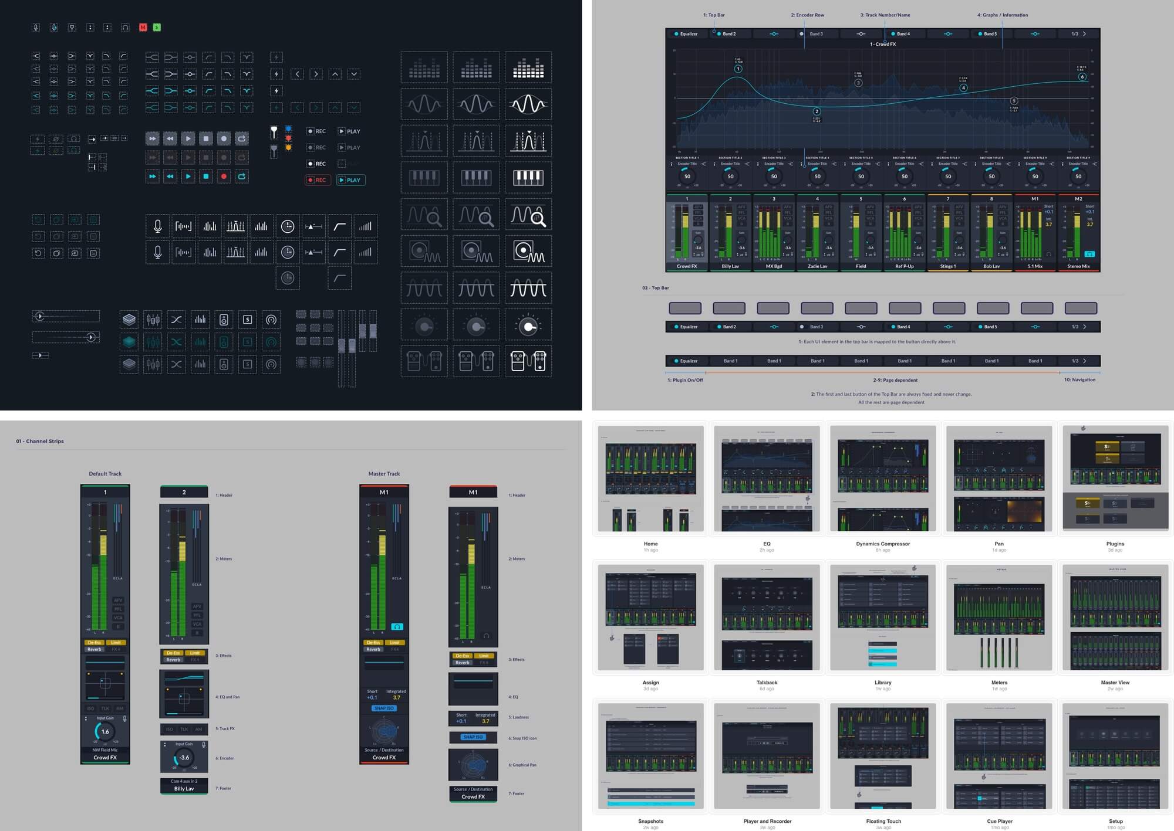Click next-page arrow on the Band 1 bar

(x=1084, y=361)
